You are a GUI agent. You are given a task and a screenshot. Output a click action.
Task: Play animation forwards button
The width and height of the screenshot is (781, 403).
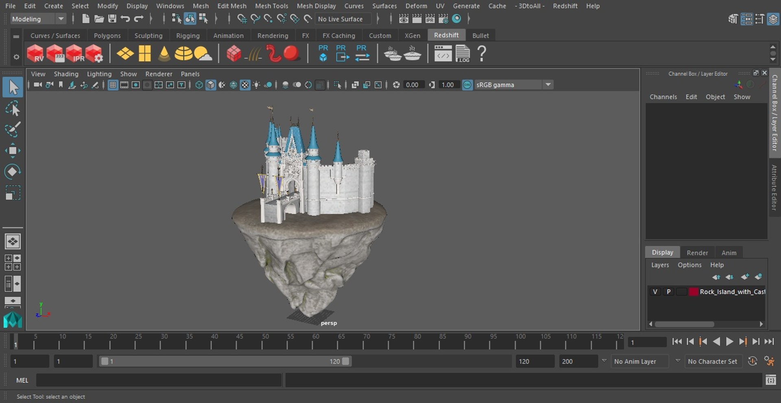[x=730, y=342]
